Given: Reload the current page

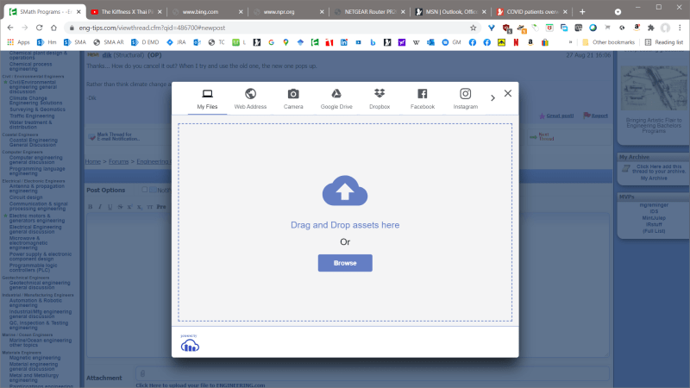Looking at the screenshot, I should click(x=39, y=28).
